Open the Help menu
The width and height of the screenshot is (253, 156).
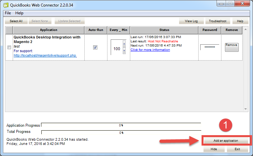(x=19, y=13)
